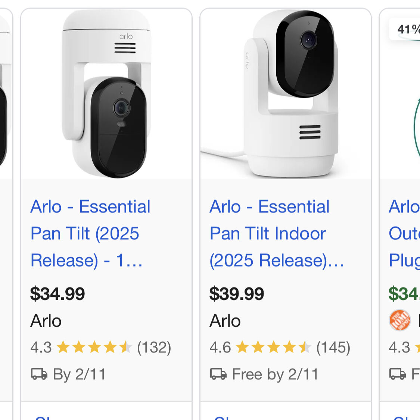
Task: Open "Arlo - Essential Pan Tilt Indoor (2025 Release)…" link
Action: click(276, 233)
